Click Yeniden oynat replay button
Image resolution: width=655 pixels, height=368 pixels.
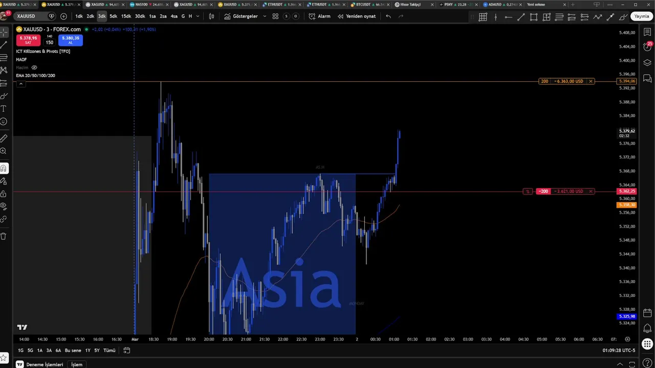tap(357, 16)
